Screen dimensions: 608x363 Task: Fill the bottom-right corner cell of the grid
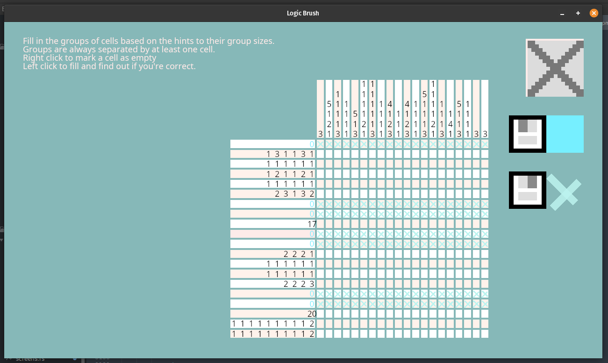[485, 334]
